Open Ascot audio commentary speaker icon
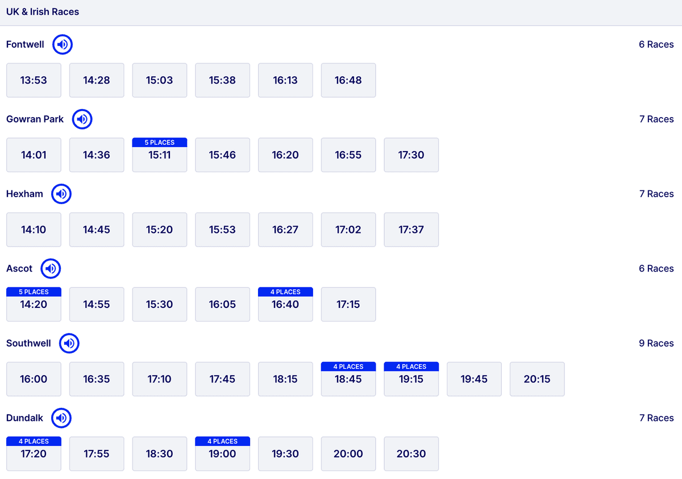Screen dimensions: 682x479 pyautogui.click(x=51, y=269)
